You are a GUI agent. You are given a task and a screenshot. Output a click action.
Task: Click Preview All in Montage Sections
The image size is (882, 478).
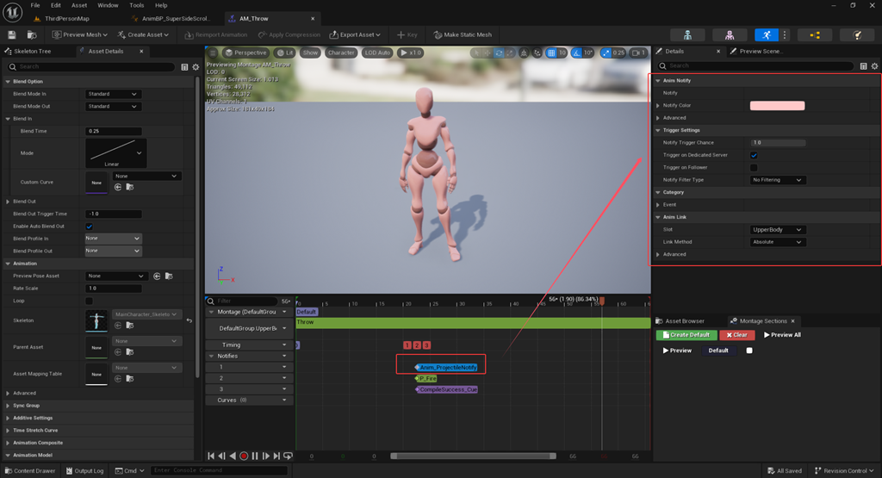coord(782,334)
